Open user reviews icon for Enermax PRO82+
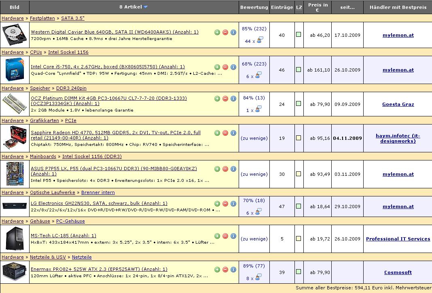Image resolution: width=432 pixels, height=293 pixels. [x=258, y=277]
